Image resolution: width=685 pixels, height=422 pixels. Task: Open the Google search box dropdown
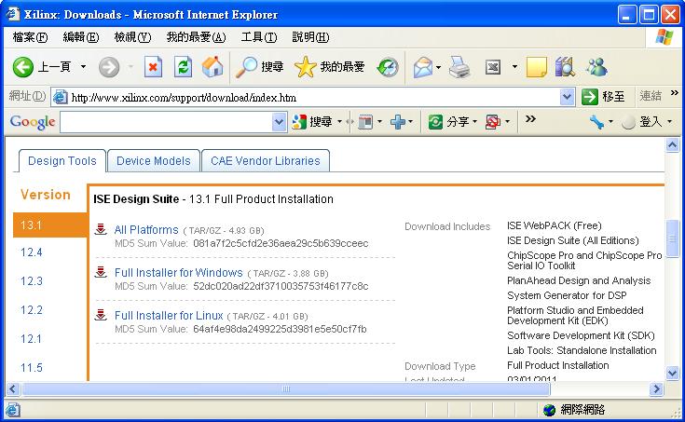(x=279, y=122)
